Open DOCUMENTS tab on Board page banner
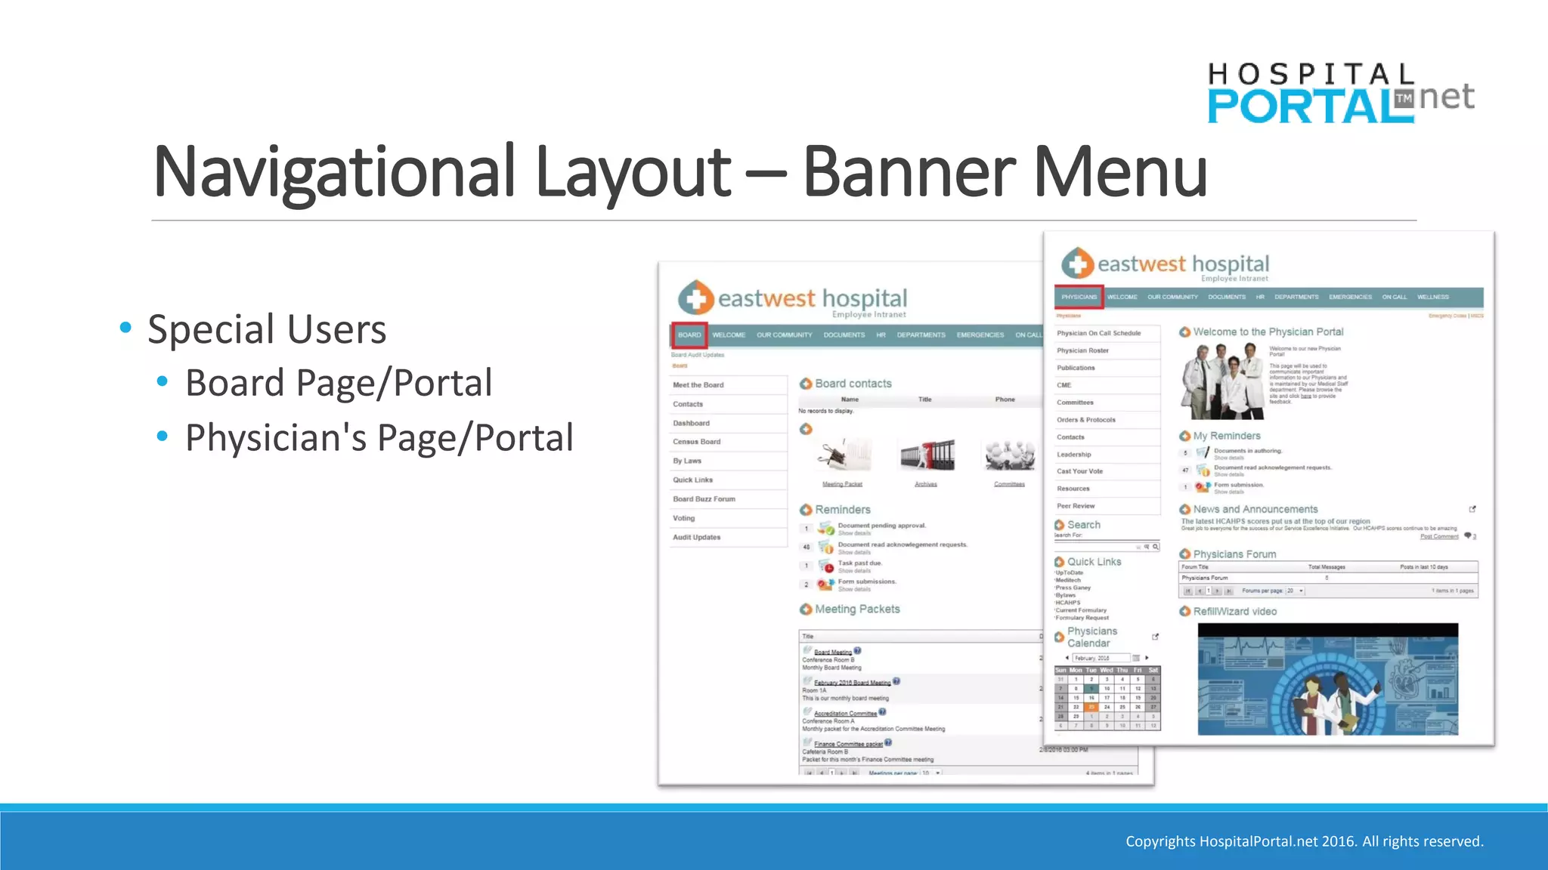Screen dimensions: 1548x870 844,335
